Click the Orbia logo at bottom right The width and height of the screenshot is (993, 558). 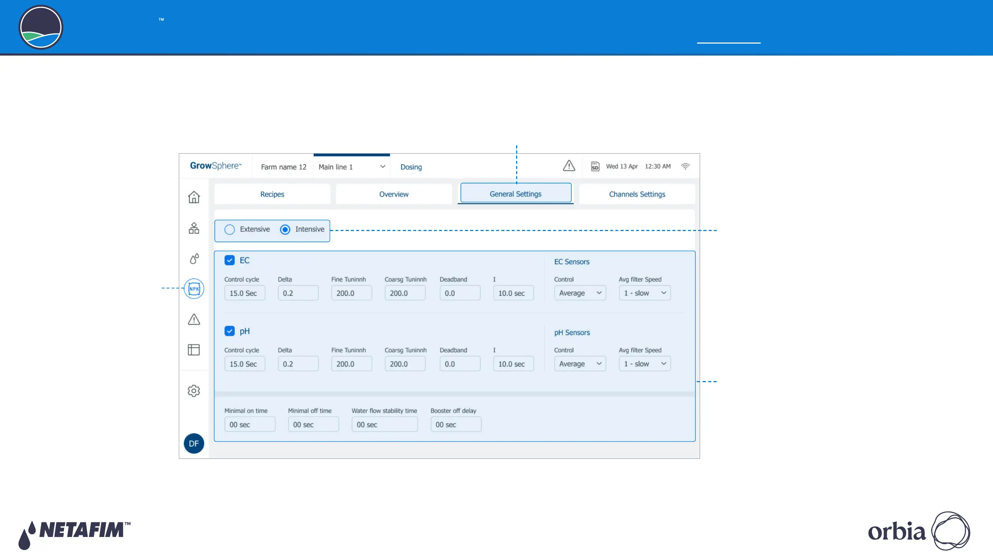click(x=919, y=531)
